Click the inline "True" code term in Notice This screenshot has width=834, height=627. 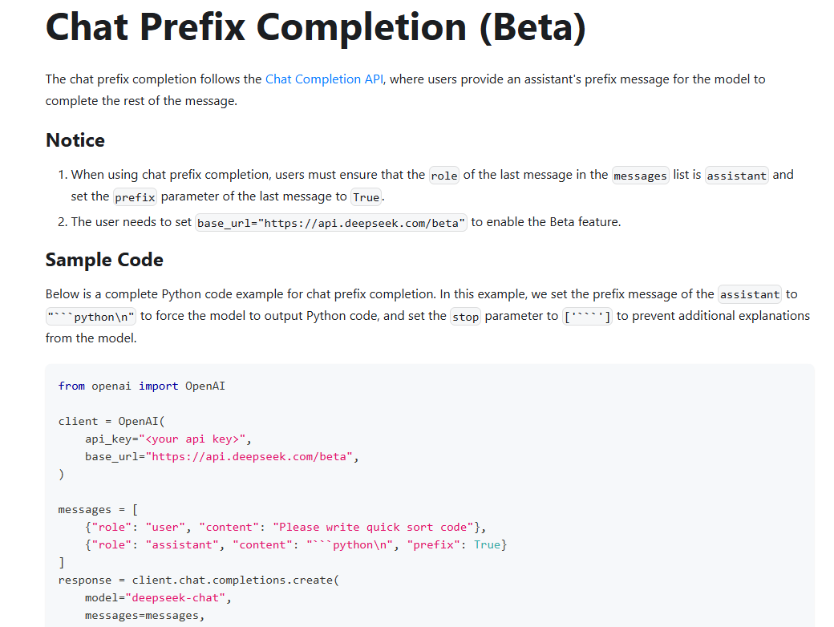pos(366,197)
